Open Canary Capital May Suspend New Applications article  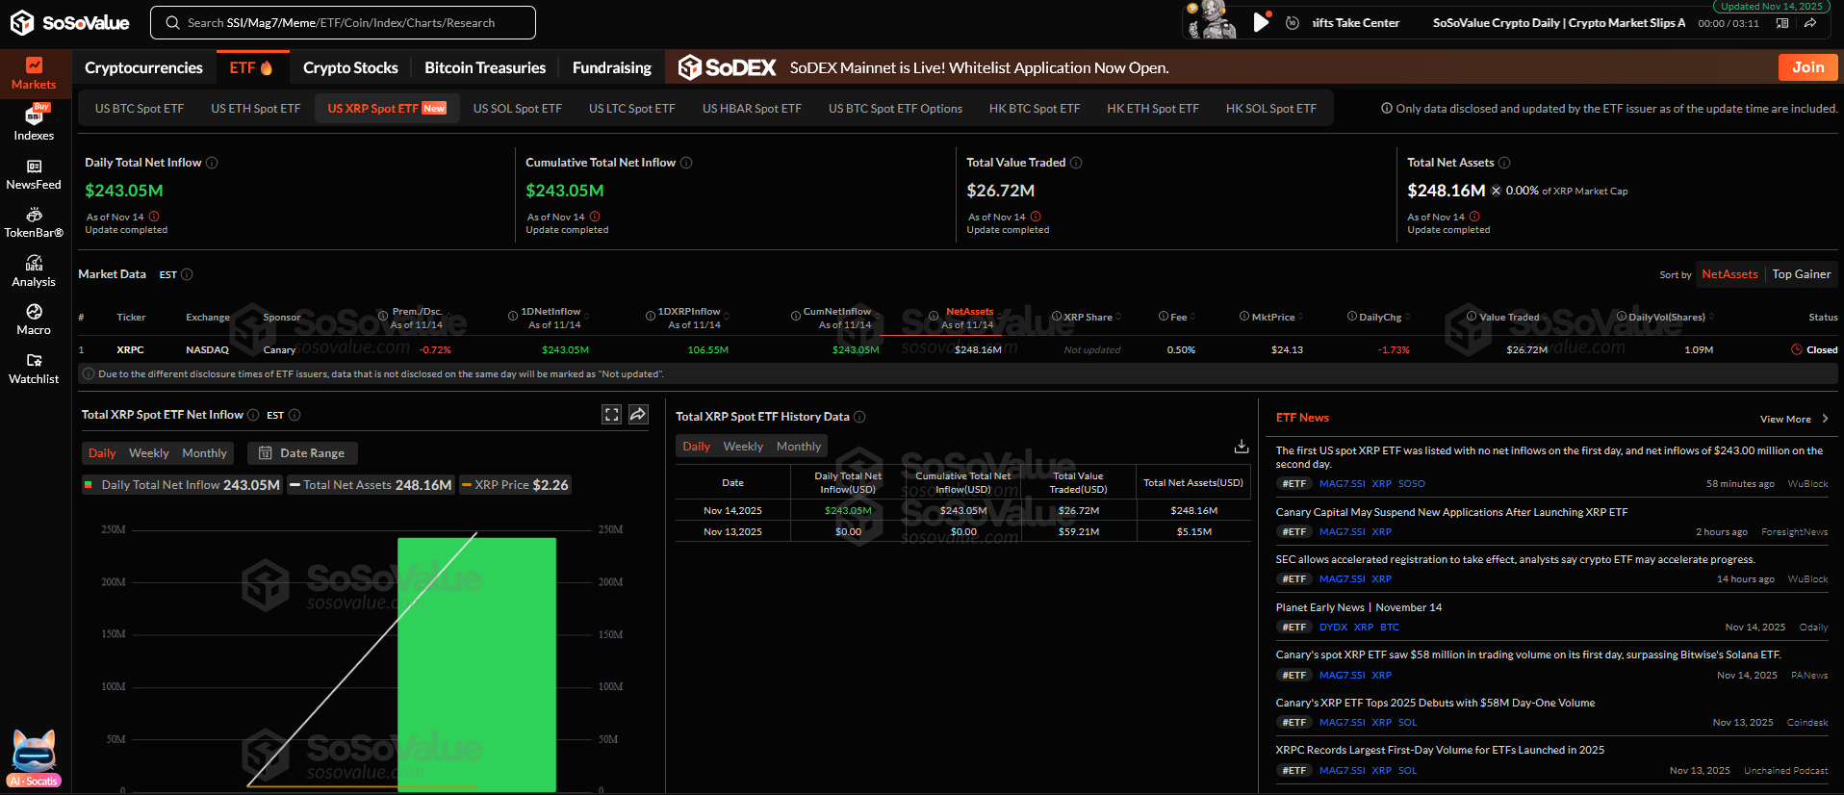1451,512
